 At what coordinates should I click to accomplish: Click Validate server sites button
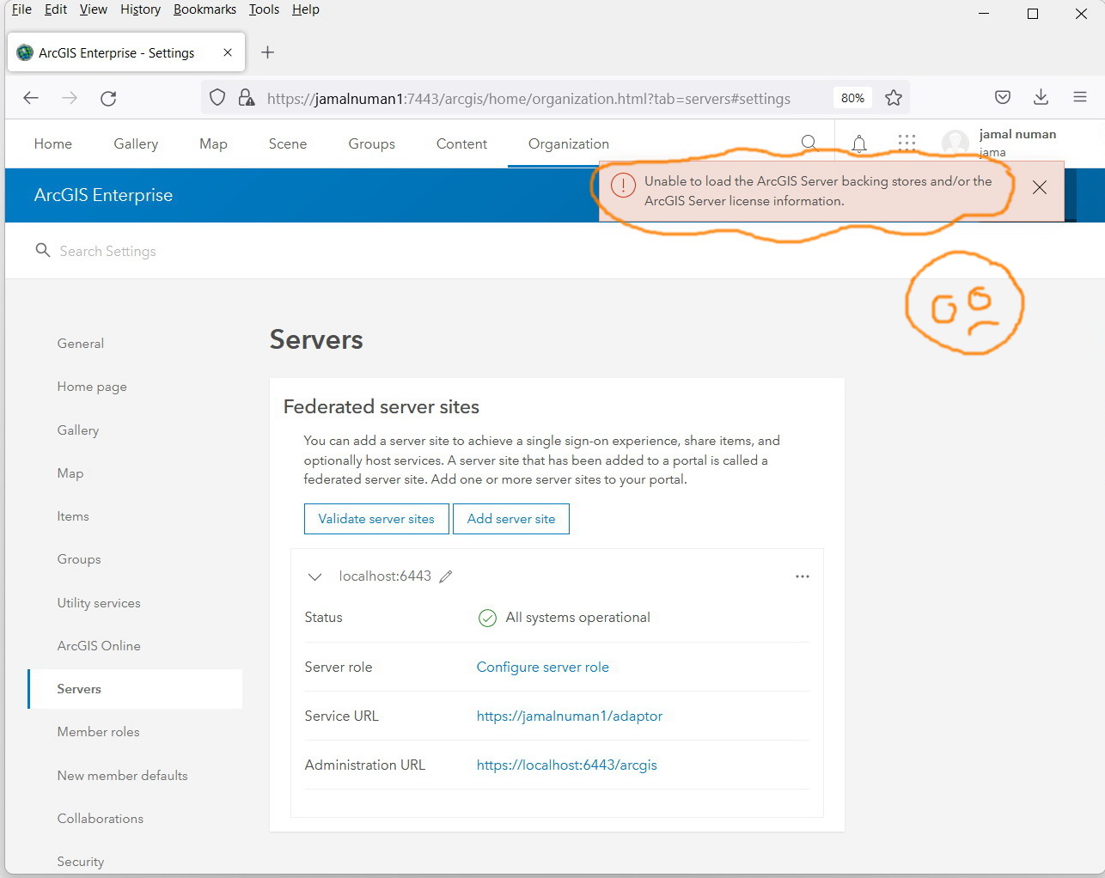(x=376, y=519)
